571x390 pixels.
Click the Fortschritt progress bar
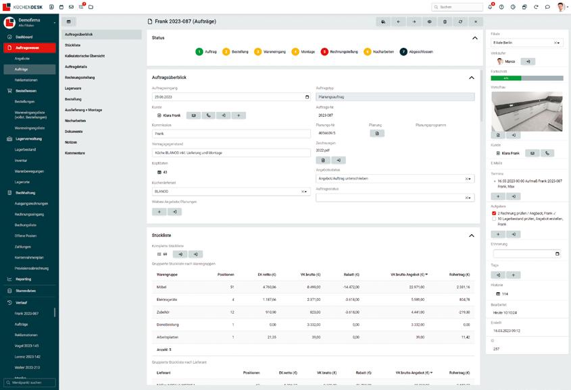526,78
